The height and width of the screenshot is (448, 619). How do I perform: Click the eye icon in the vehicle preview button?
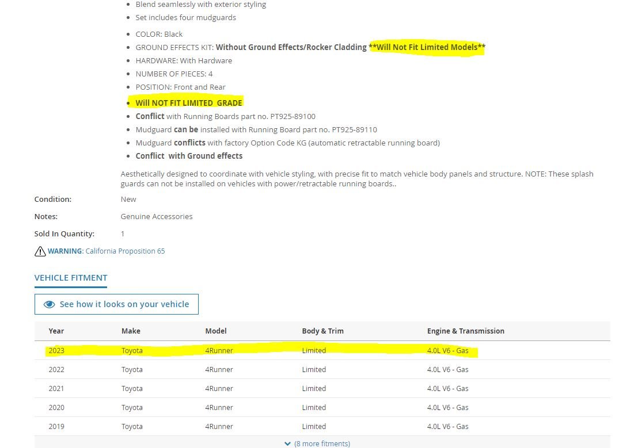[x=49, y=304]
